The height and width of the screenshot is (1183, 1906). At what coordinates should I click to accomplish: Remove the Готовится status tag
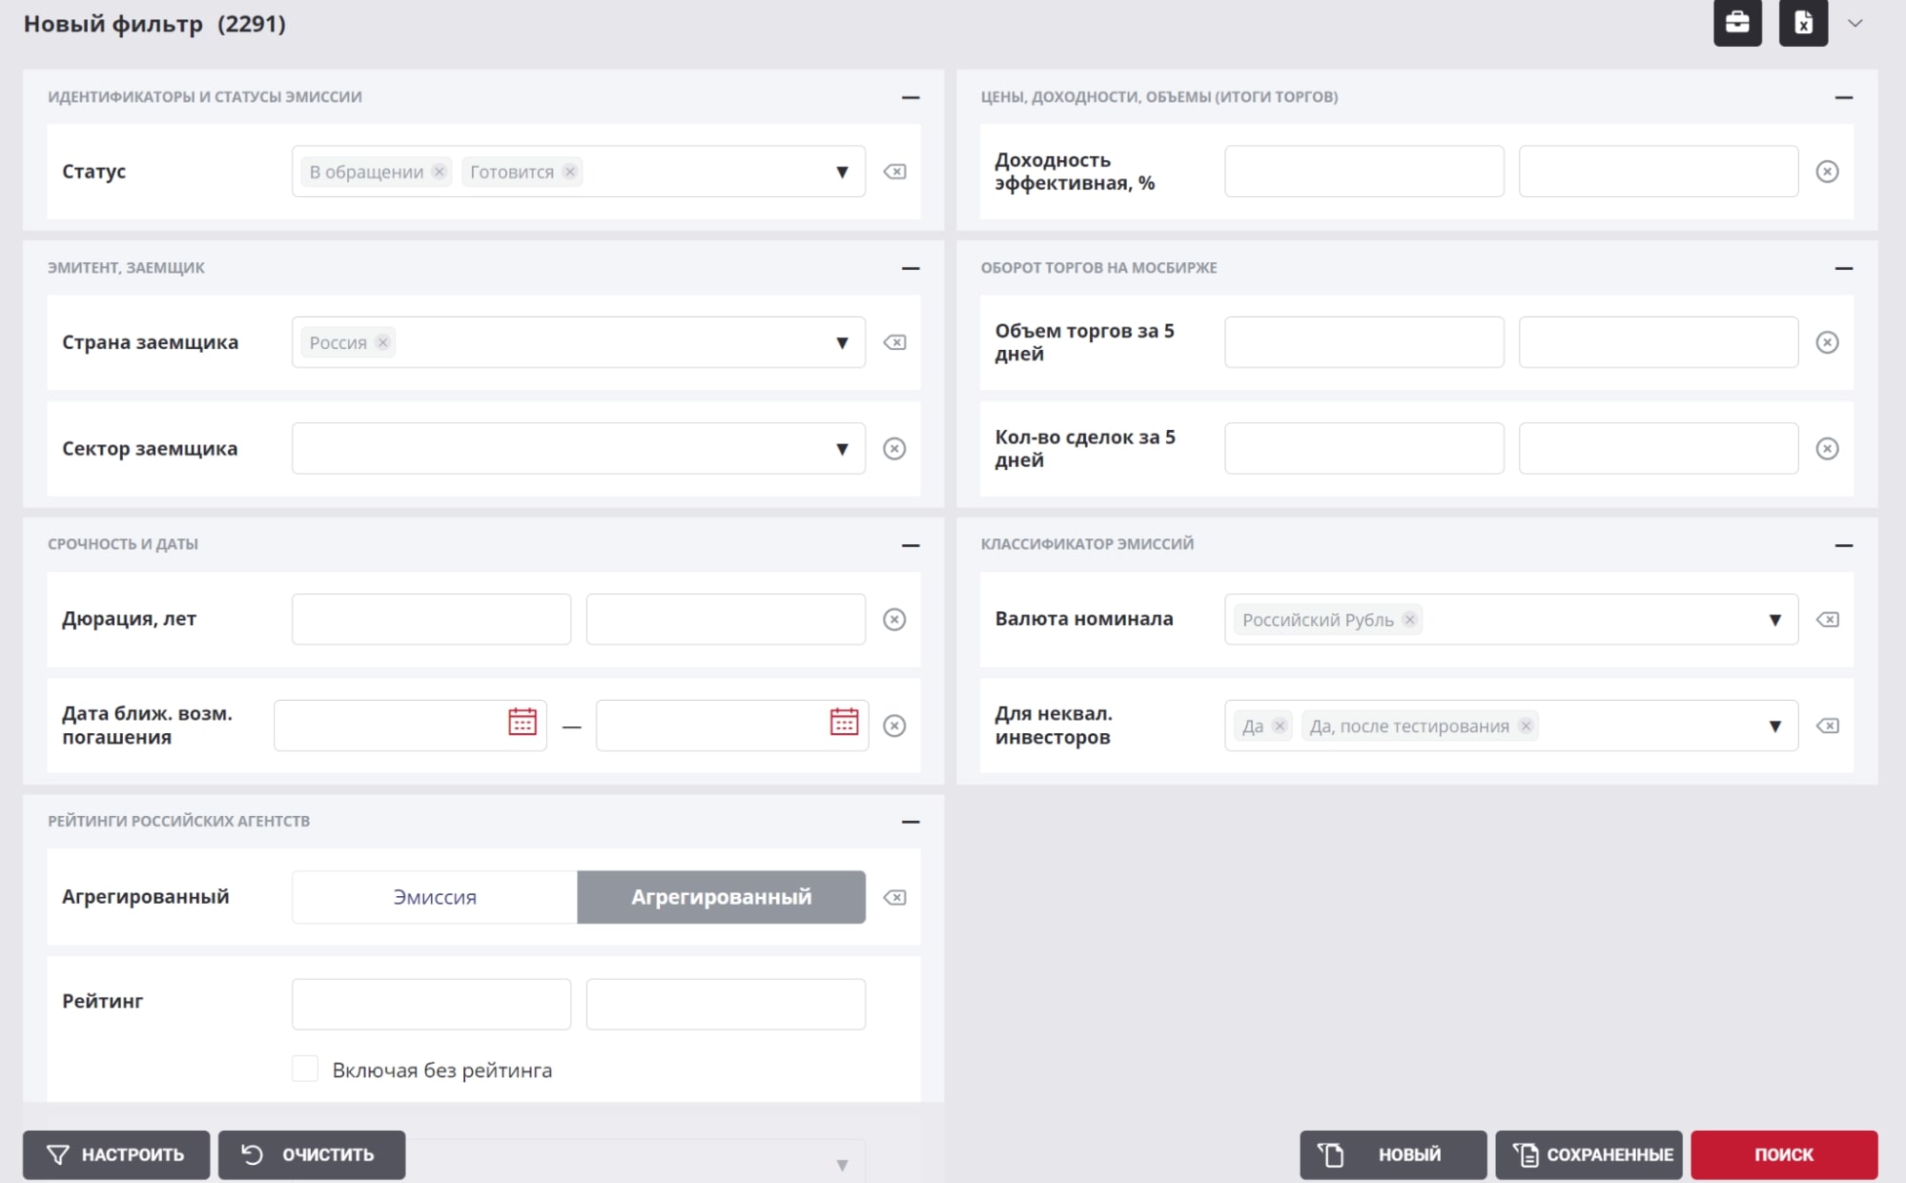[569, 172]
